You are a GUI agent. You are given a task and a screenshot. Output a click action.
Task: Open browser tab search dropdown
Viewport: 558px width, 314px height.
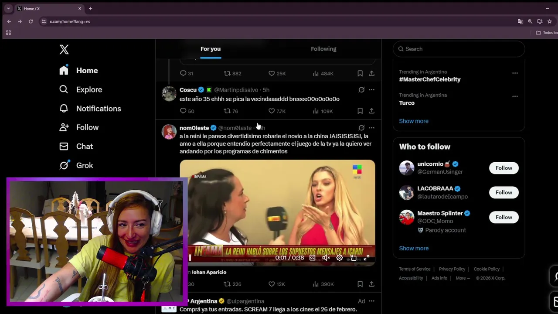tap(8, 8)
